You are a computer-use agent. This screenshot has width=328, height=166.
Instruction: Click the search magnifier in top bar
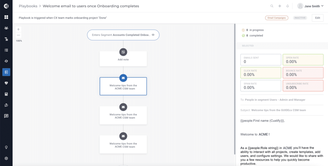pos(272,6)
